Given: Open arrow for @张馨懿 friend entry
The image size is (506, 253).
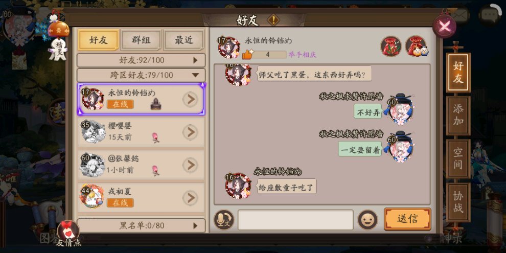Looking at the screenshot, I should pyautogui.click(x=190, y=165).
